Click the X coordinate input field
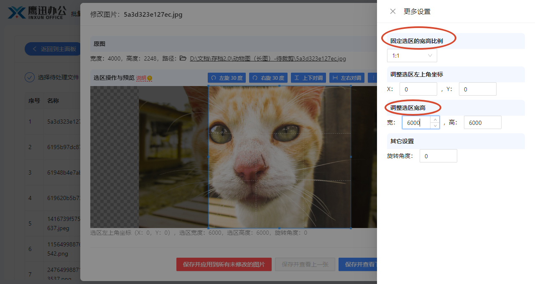535x284 pixels. tap(418, 89)
